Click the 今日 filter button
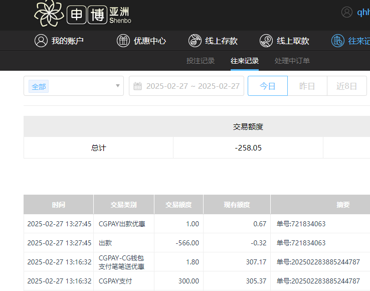Image resolution: width=370 pixels, height=291 pixels. point(268,86)
